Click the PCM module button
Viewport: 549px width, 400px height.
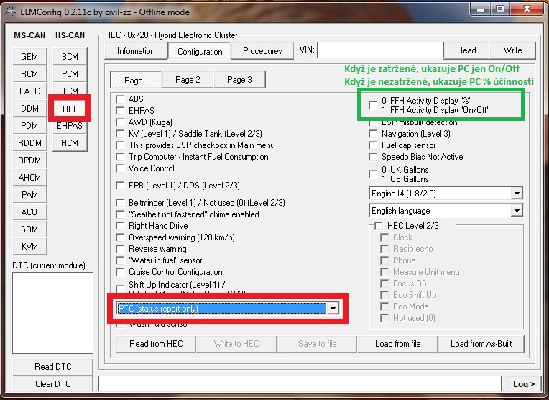pos(70,74)
